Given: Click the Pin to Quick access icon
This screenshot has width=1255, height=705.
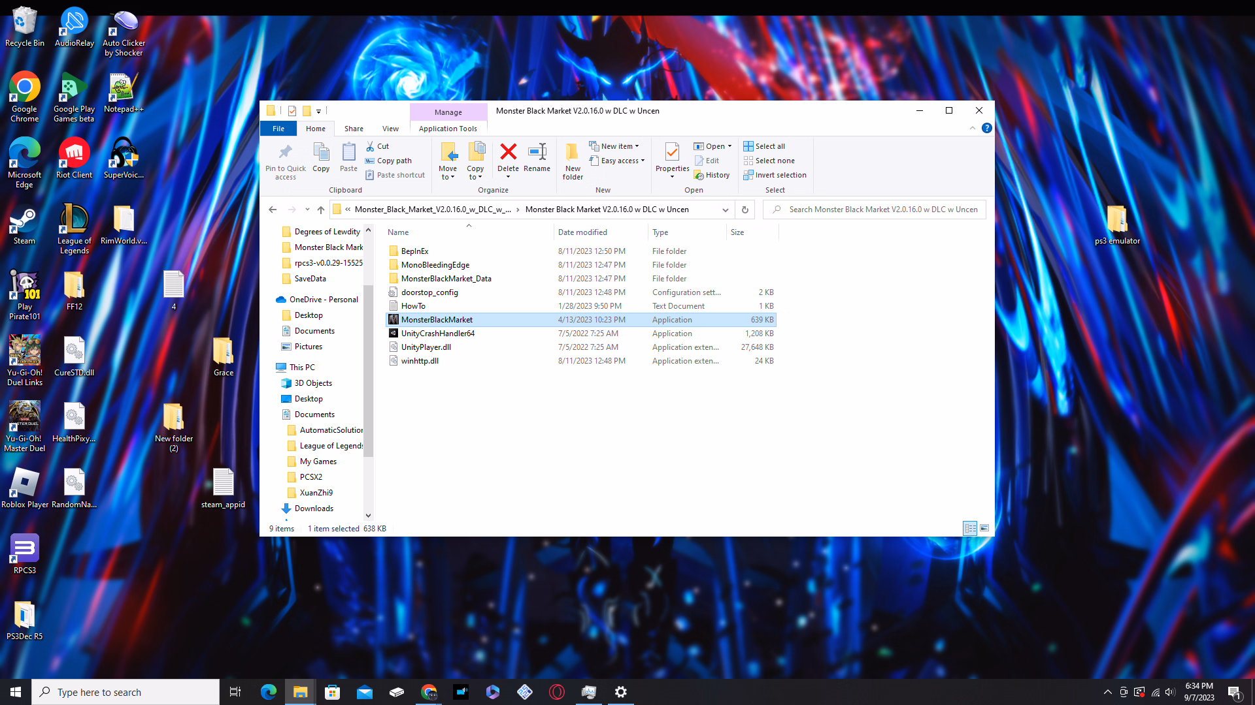Looking at the screenshot, I should [285, 161].
